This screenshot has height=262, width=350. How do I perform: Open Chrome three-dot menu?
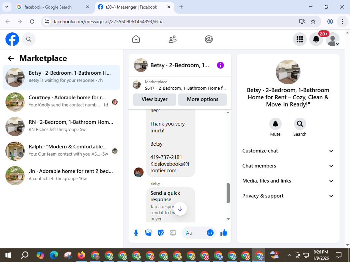click(x=342, y=21)
